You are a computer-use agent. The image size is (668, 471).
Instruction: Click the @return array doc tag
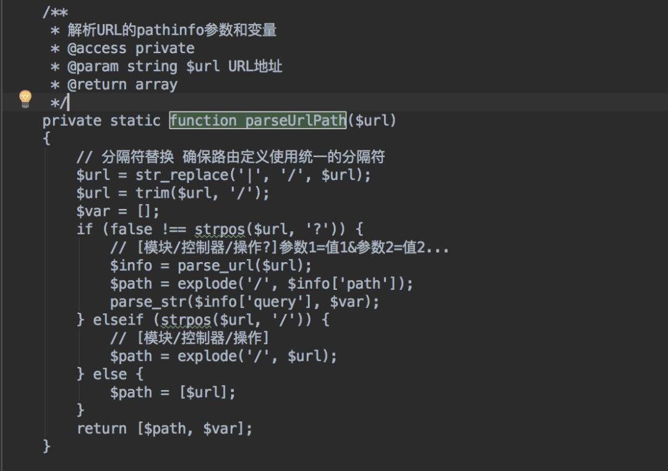tap(122, 85)
